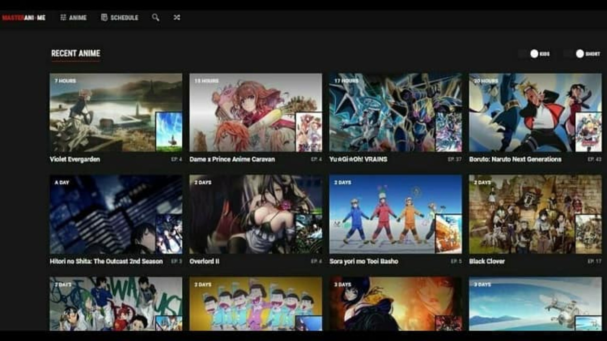607x341 pixels.
Task: Click the small poster on Violet Evergarden card
Action: click(x=169, y=132)
